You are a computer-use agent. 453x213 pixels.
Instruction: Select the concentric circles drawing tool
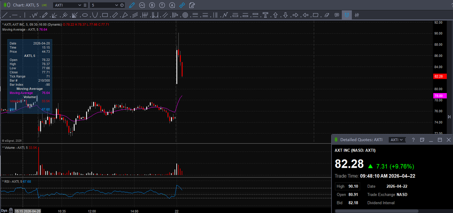pyautogui.click(x=185, y=15)
